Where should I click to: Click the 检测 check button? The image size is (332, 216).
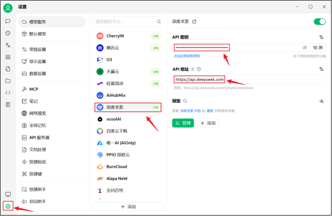[x=318, y=47]
